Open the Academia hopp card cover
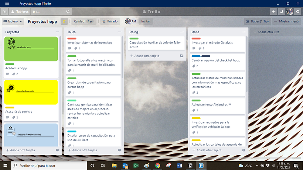The height and width of the screenshot is (170, 303). (x=31, y=49)
